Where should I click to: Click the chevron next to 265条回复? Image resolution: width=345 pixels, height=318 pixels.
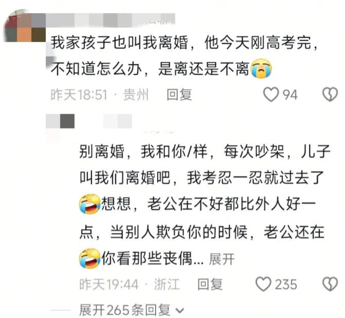coord(180,311)
